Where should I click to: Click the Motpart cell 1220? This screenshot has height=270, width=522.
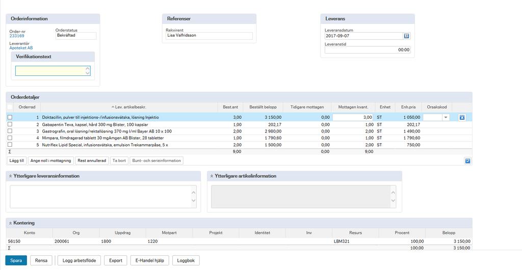(169, 241)
